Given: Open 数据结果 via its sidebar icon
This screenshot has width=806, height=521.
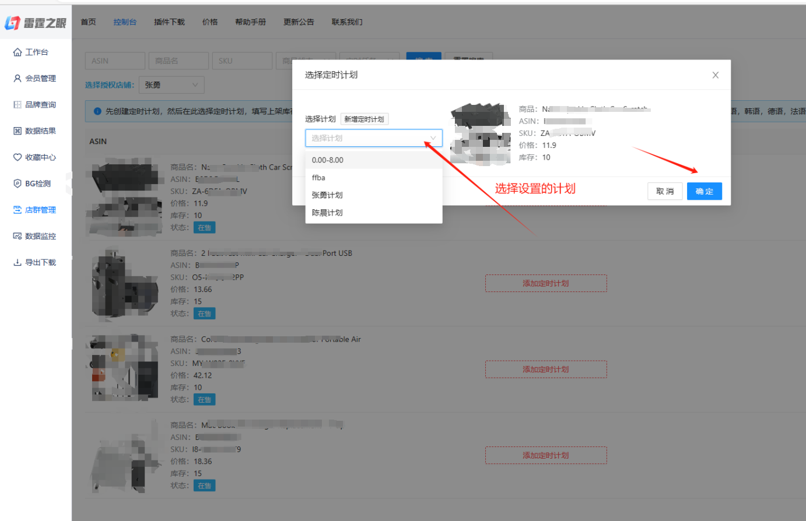Looking at the screenshot, I should (x=17, y=131).
